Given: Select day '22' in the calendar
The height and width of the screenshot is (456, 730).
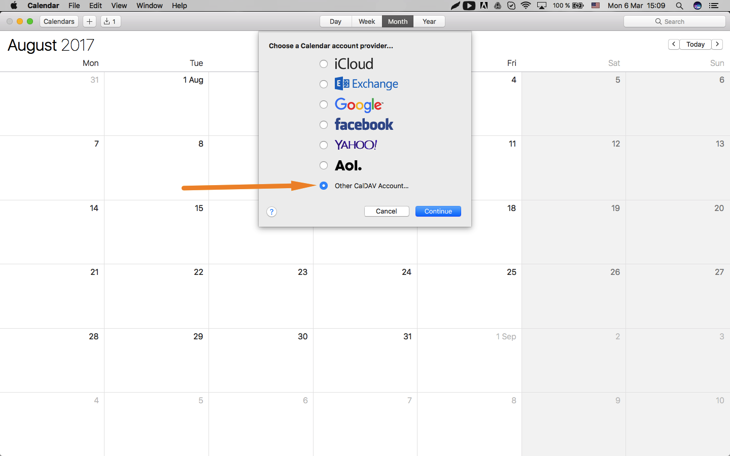Looking at the screenshot, I should pyautogui.click(x=156, y=296).
